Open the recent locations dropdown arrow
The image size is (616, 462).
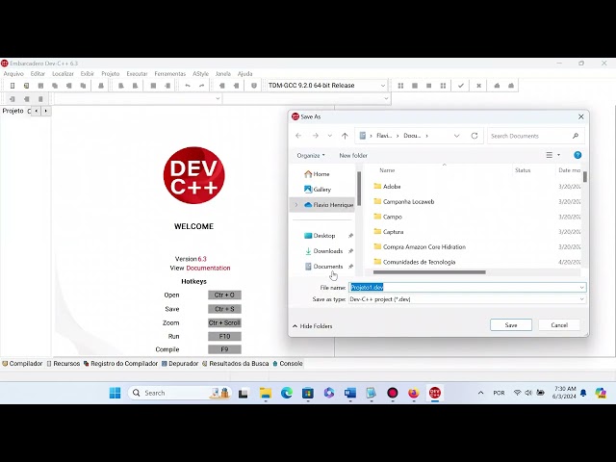pyautogui.click(x=330, y=136)
